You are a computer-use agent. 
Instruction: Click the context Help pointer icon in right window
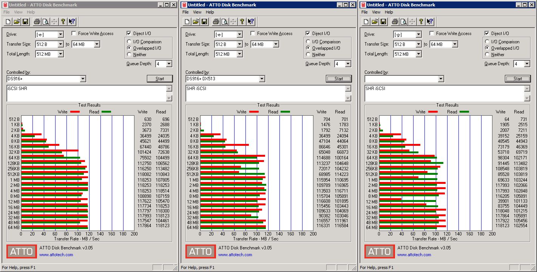(x=430, y=21)
